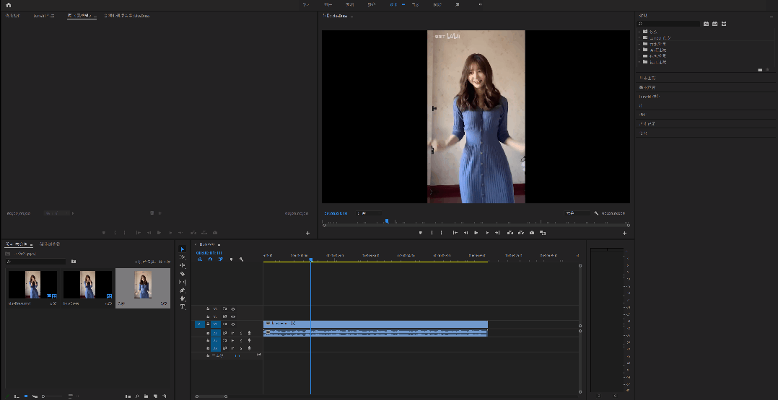Open the Program Monitor button editor plus
Viewport: 778px width, 400px height.
coord(624,233)
